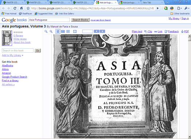
Task: Bookmark this page with the star icon
Action: [x=28, y=8]
